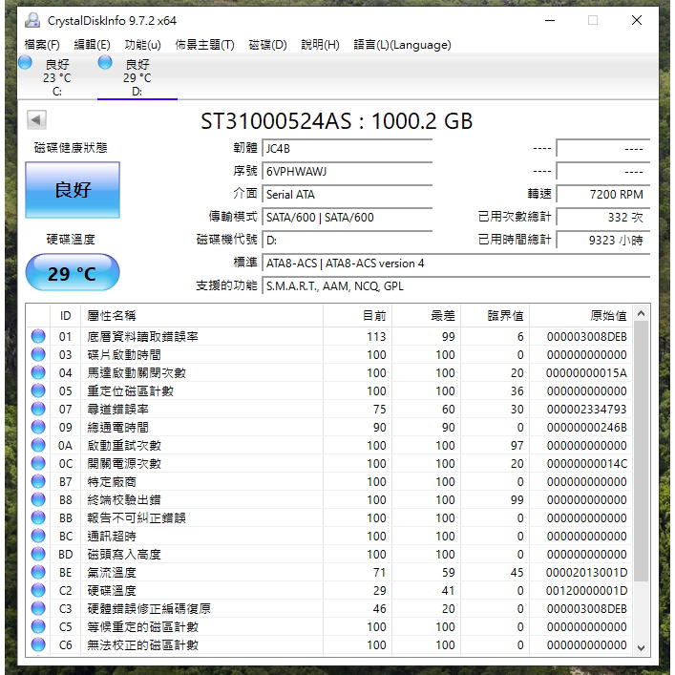675x675 pixels.
Task: Click the 臨界值 column header
Action: tap(496, 316)
